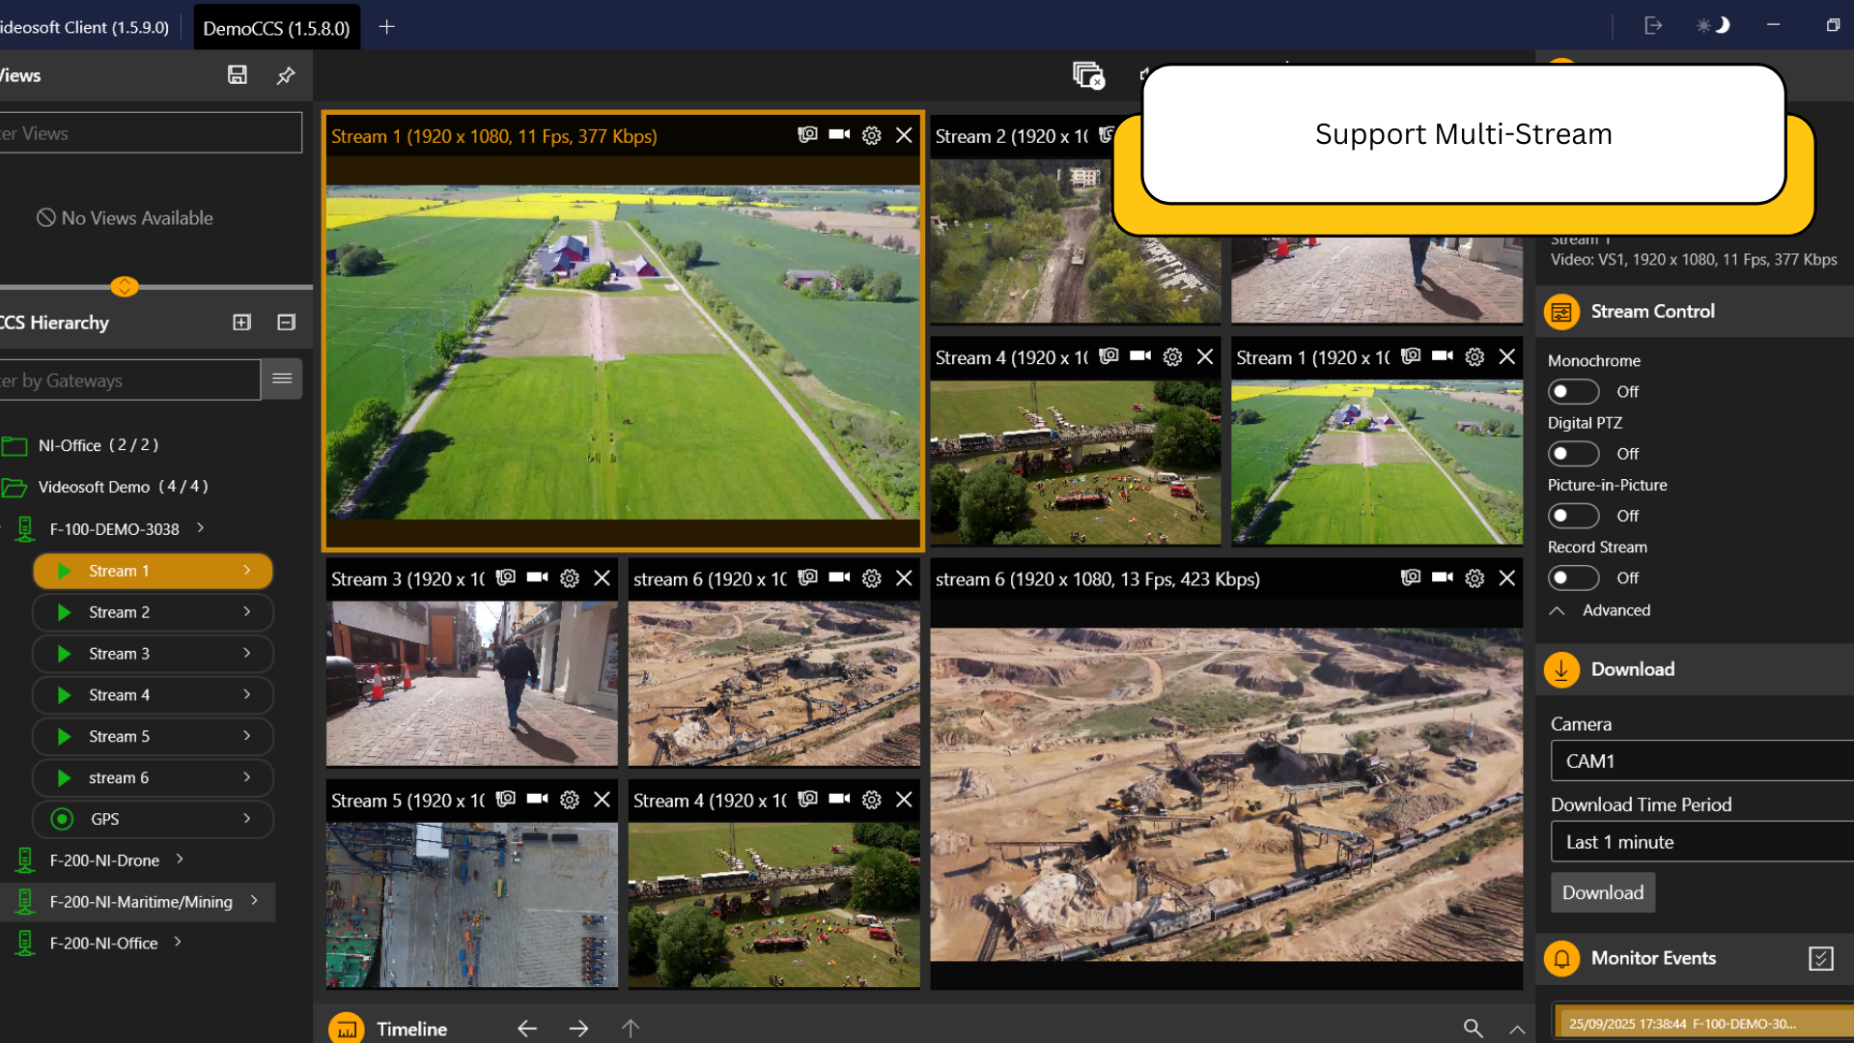Image resolution: width=1854 pixels, height=1043 pixels.
Task: Start video recording on Stream 3
Action: pyautogui.click(x=537, y=578)
